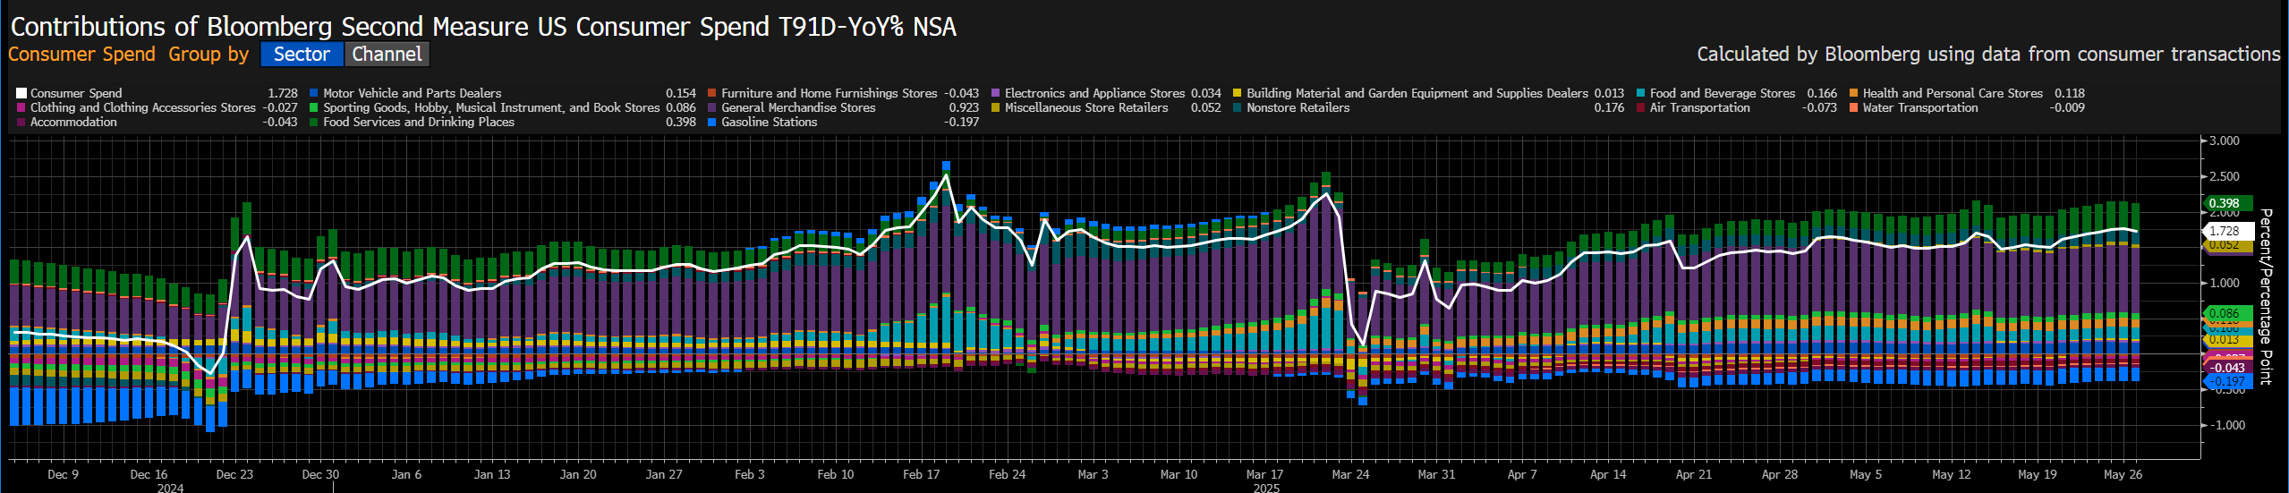This screenshot has width=2289, height=493.
Task: Click the magenta -0.043 axis value tag
Action: click(x=2227, y=368)
